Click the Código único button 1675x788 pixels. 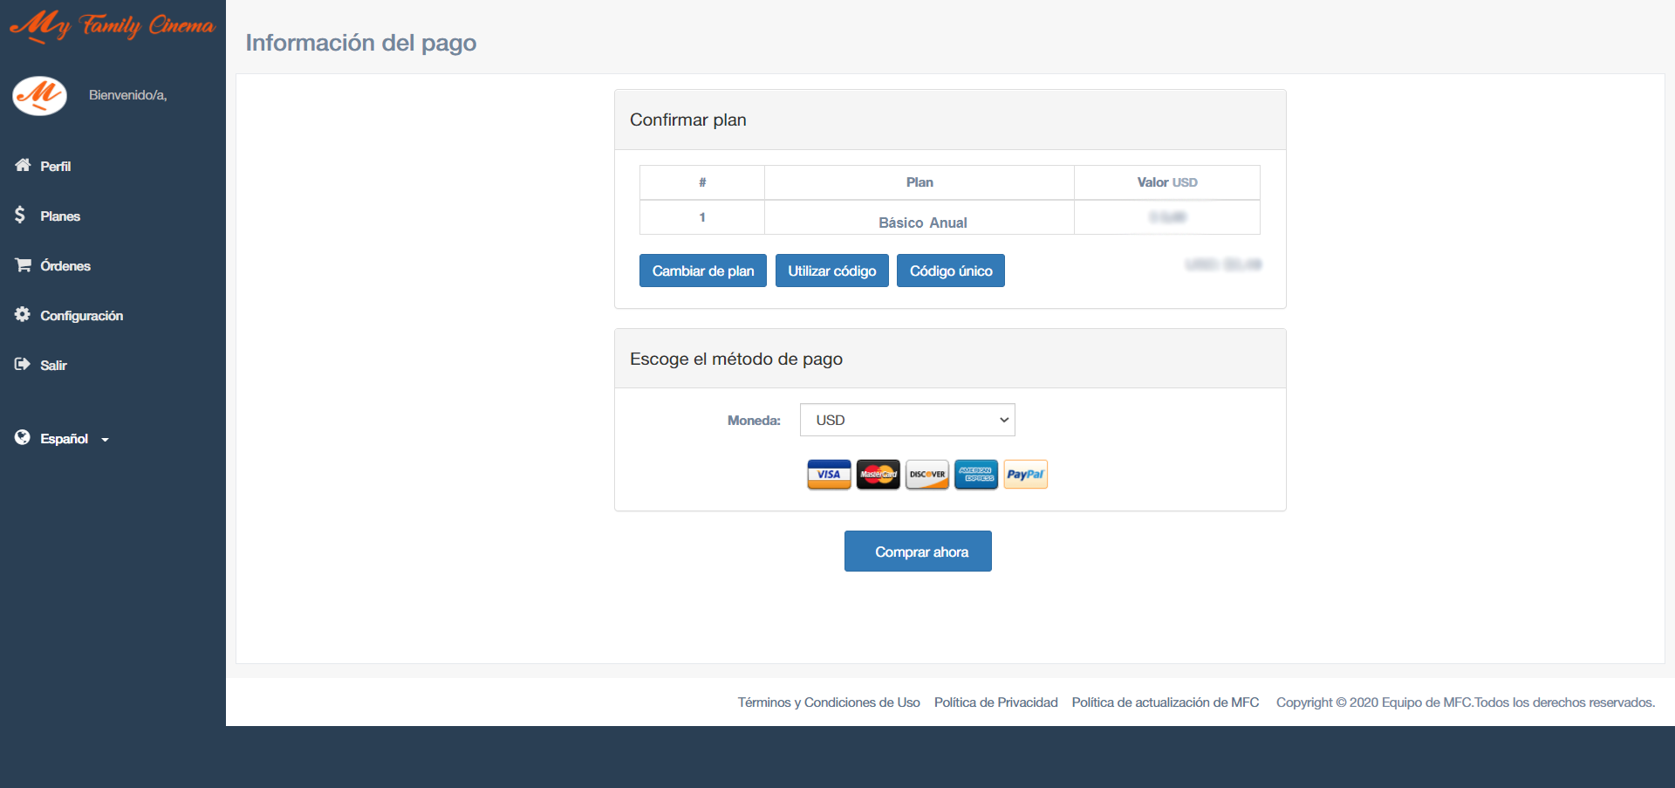click(x=951, y=271)
